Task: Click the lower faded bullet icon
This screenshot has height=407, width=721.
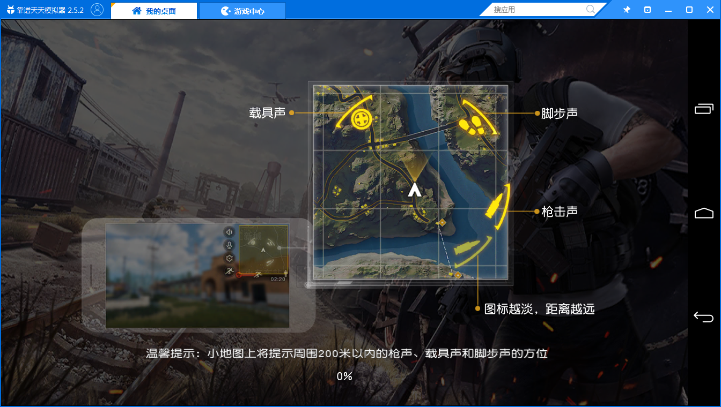Action: 467,247
